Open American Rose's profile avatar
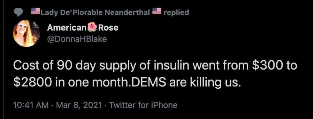The width and height of the screenshot is (313, 119). click(x=27, y=33)
